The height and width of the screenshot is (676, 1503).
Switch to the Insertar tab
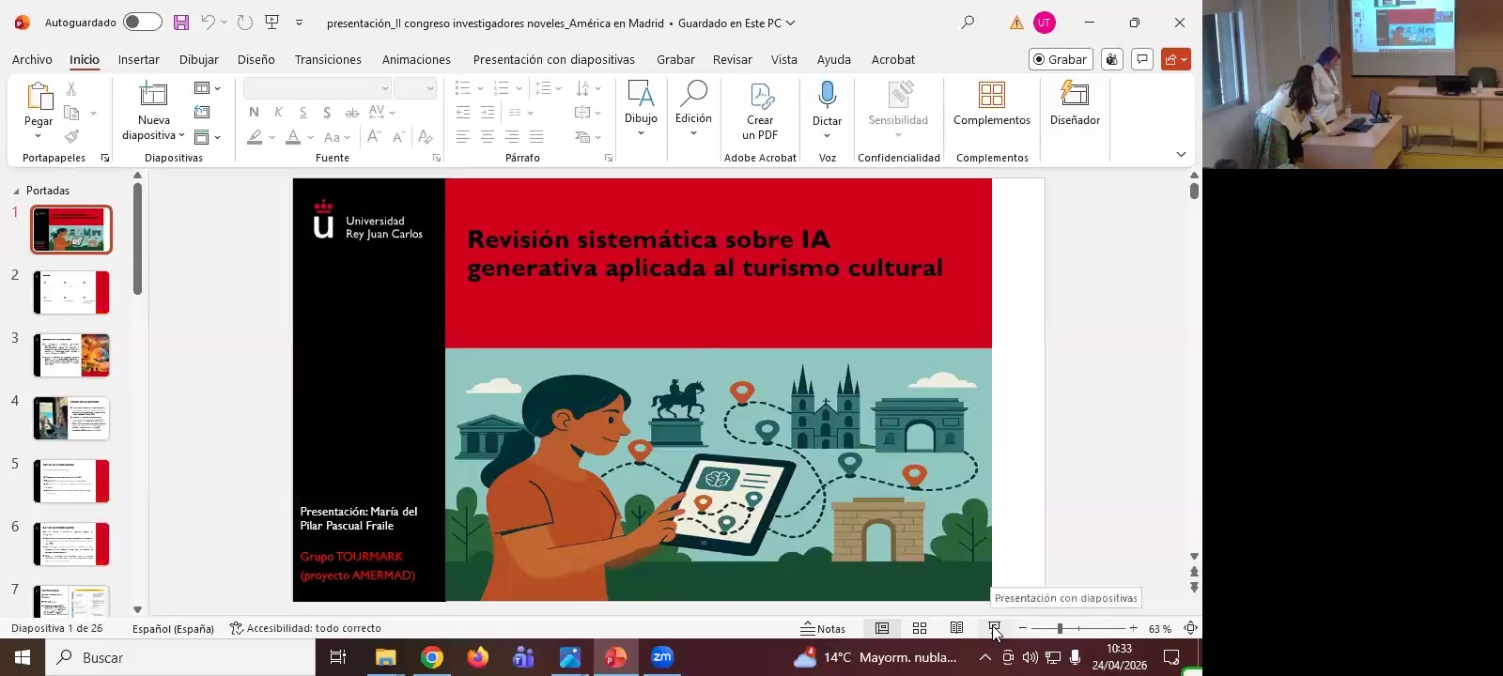pos(139,59)
